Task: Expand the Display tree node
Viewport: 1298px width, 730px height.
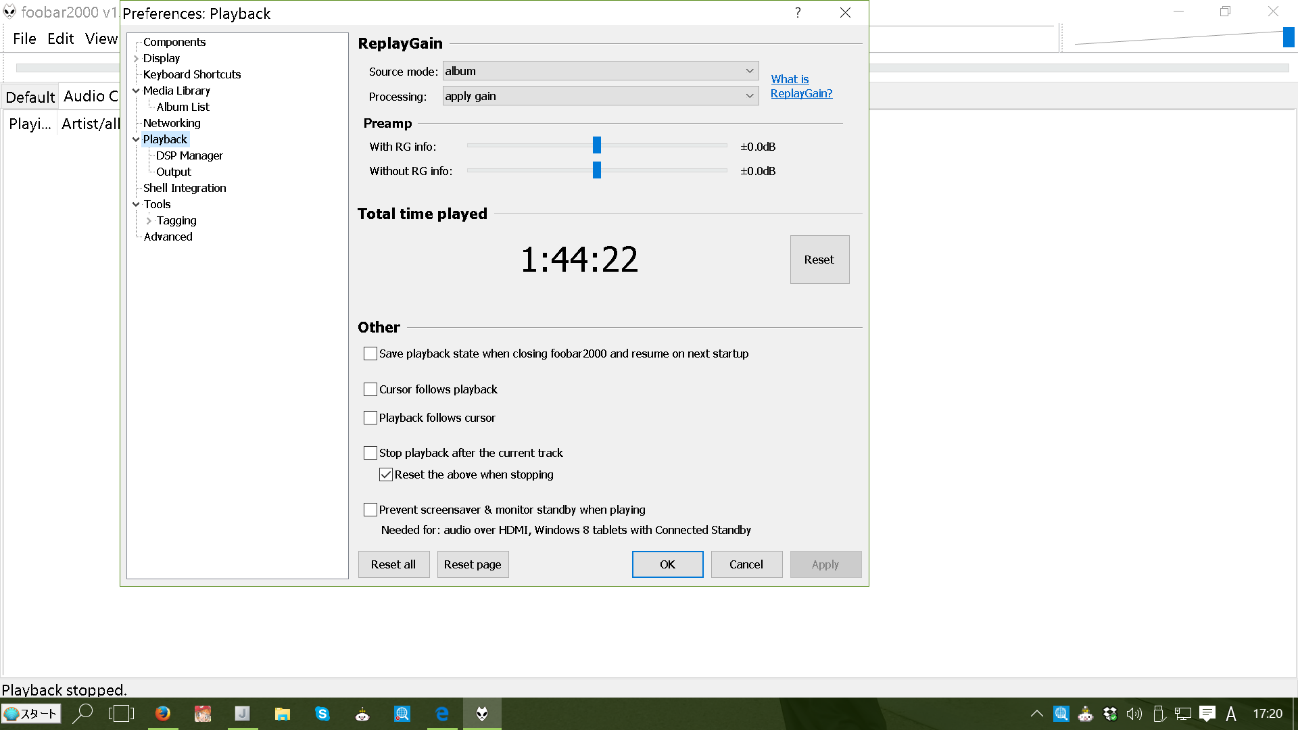Action: 136,59
